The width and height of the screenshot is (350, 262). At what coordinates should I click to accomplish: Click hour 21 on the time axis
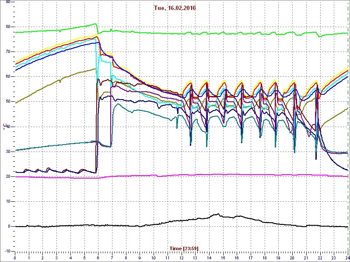tap(306, 258)
